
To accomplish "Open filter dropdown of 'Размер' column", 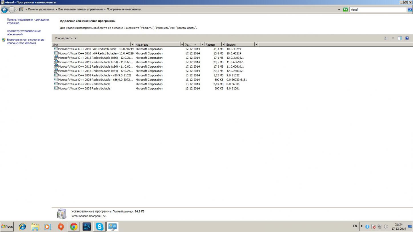I will 223,45.
